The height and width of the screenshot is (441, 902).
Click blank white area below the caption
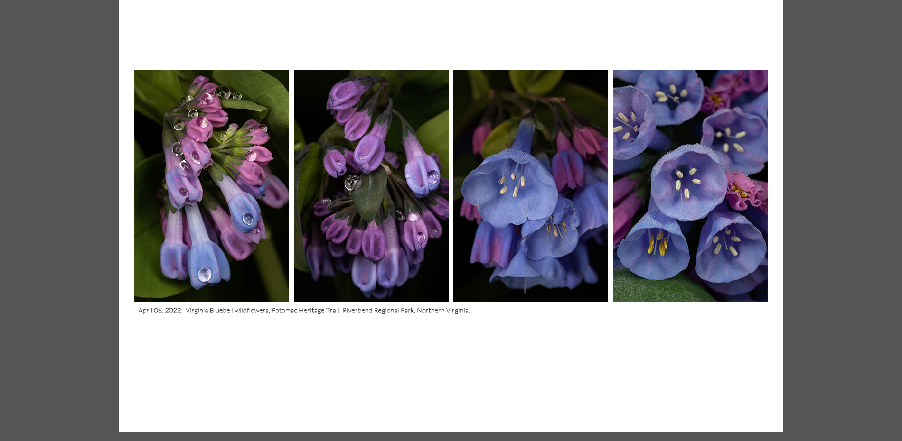pyautogui.click(x=451, y=375)
